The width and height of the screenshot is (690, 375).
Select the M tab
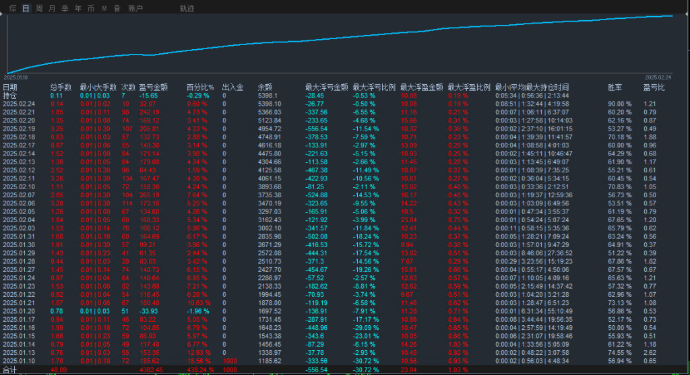(104, 9)
